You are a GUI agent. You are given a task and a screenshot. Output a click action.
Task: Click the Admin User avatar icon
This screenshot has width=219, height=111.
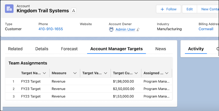coord(111,29)
